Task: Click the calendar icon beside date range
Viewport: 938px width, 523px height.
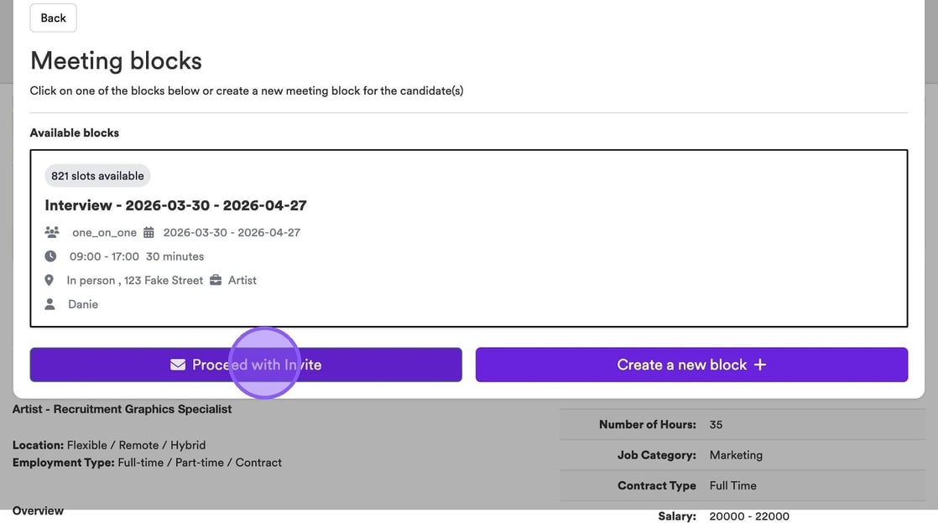Action: pos(149,232)
